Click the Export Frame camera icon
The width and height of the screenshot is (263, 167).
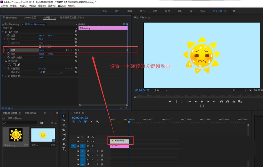(234, 101)
